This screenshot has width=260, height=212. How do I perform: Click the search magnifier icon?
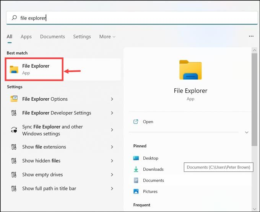[x=14, y=18]
